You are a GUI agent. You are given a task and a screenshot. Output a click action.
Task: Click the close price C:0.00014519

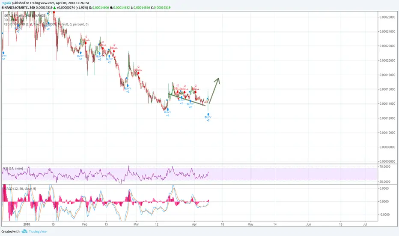pos(161,8)
